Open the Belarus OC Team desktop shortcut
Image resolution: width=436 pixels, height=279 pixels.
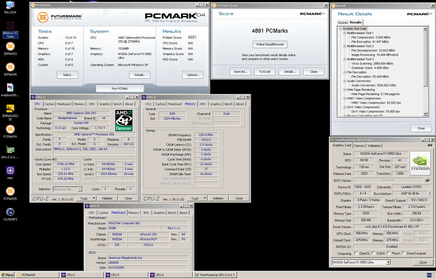tap(10, 30)
